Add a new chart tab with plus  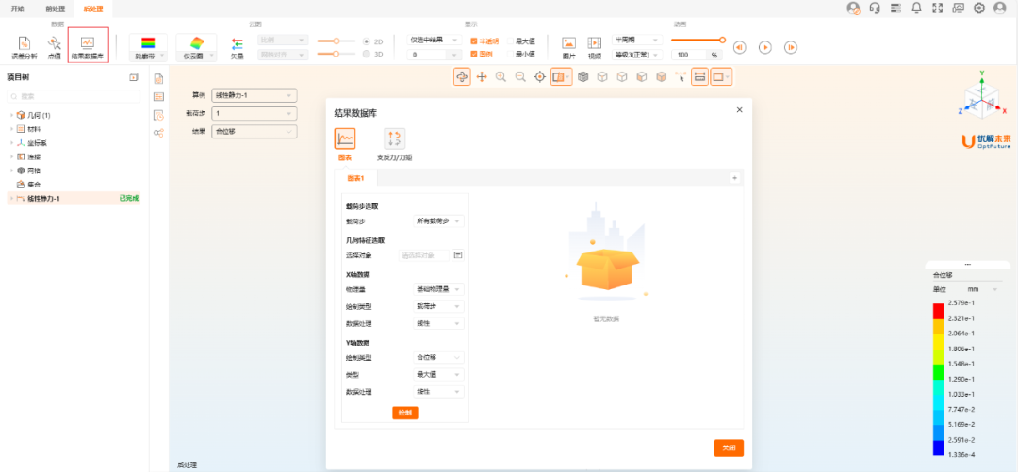point(734,177)
